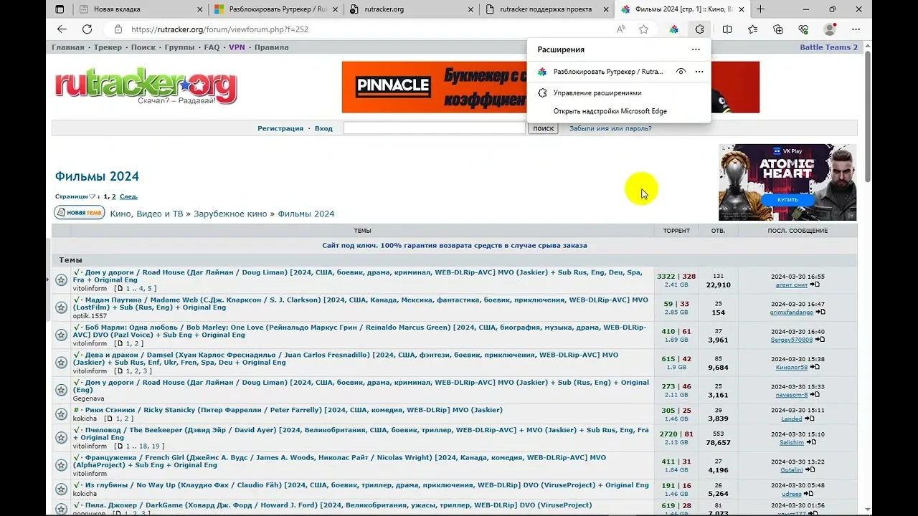This screenshot has height=516, width=918.
Task: Open the 'Правила' site menu link
Action: pyautogui.click(x=271, y=47)
